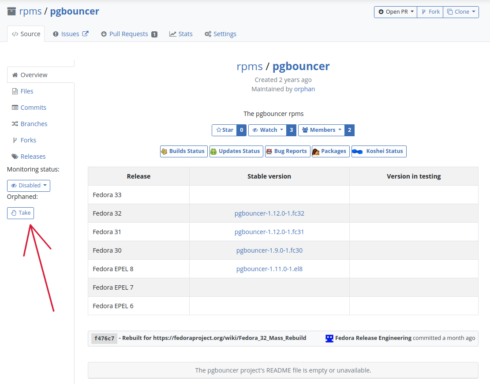Click the Updates Status bodhi icon
The width and height of the screenshot is (490, 384).
(x=213, y=152)
